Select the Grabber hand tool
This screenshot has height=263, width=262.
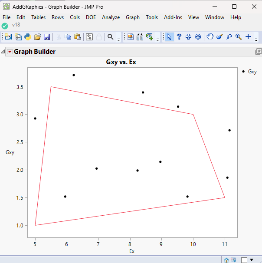[x=210, y=37]
